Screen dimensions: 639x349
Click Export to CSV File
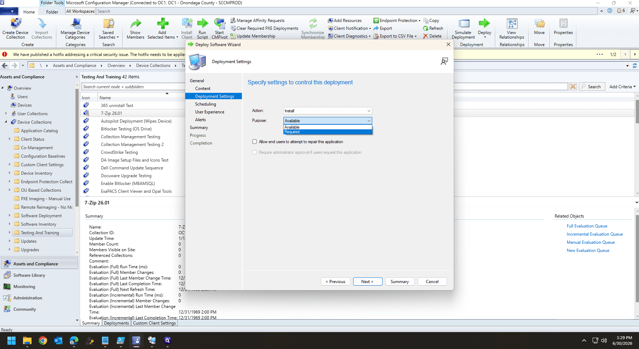pyautogui.click(x=395, y=36)
